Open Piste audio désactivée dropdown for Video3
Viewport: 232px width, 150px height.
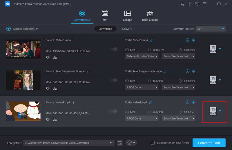(142, 56)
